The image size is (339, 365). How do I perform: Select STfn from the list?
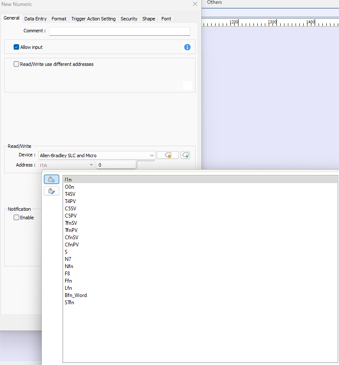tap(201, 303)
